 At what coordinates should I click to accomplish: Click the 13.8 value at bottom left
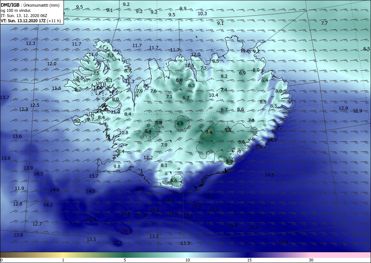coord(18,235)
